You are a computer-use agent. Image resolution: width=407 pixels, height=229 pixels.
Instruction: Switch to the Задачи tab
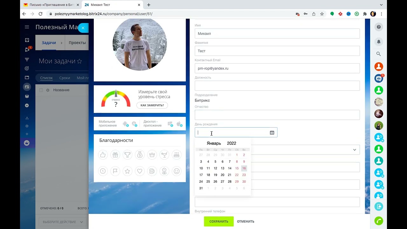49,43
